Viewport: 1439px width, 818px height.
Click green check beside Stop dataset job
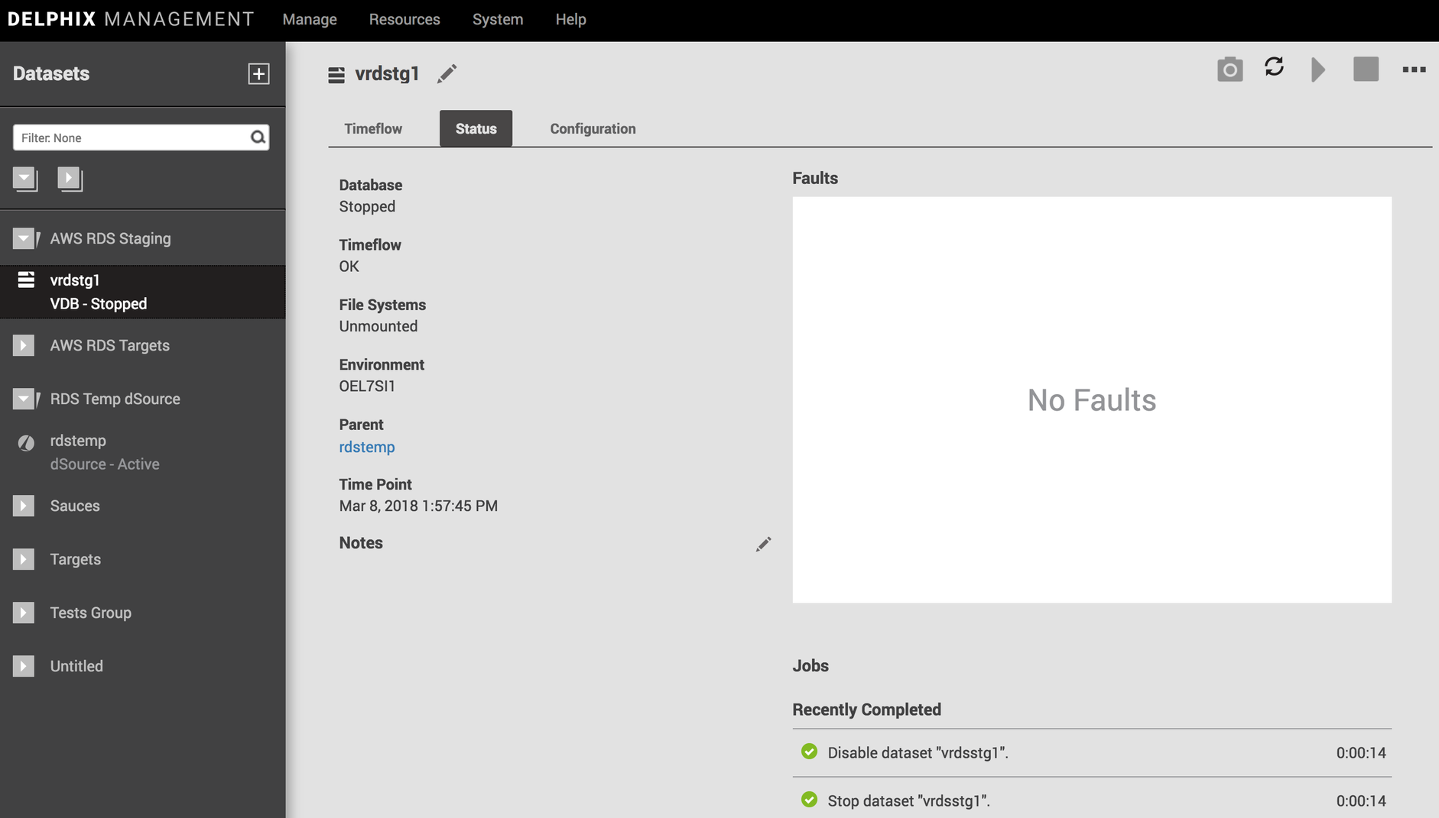click(x=809, y=800)
